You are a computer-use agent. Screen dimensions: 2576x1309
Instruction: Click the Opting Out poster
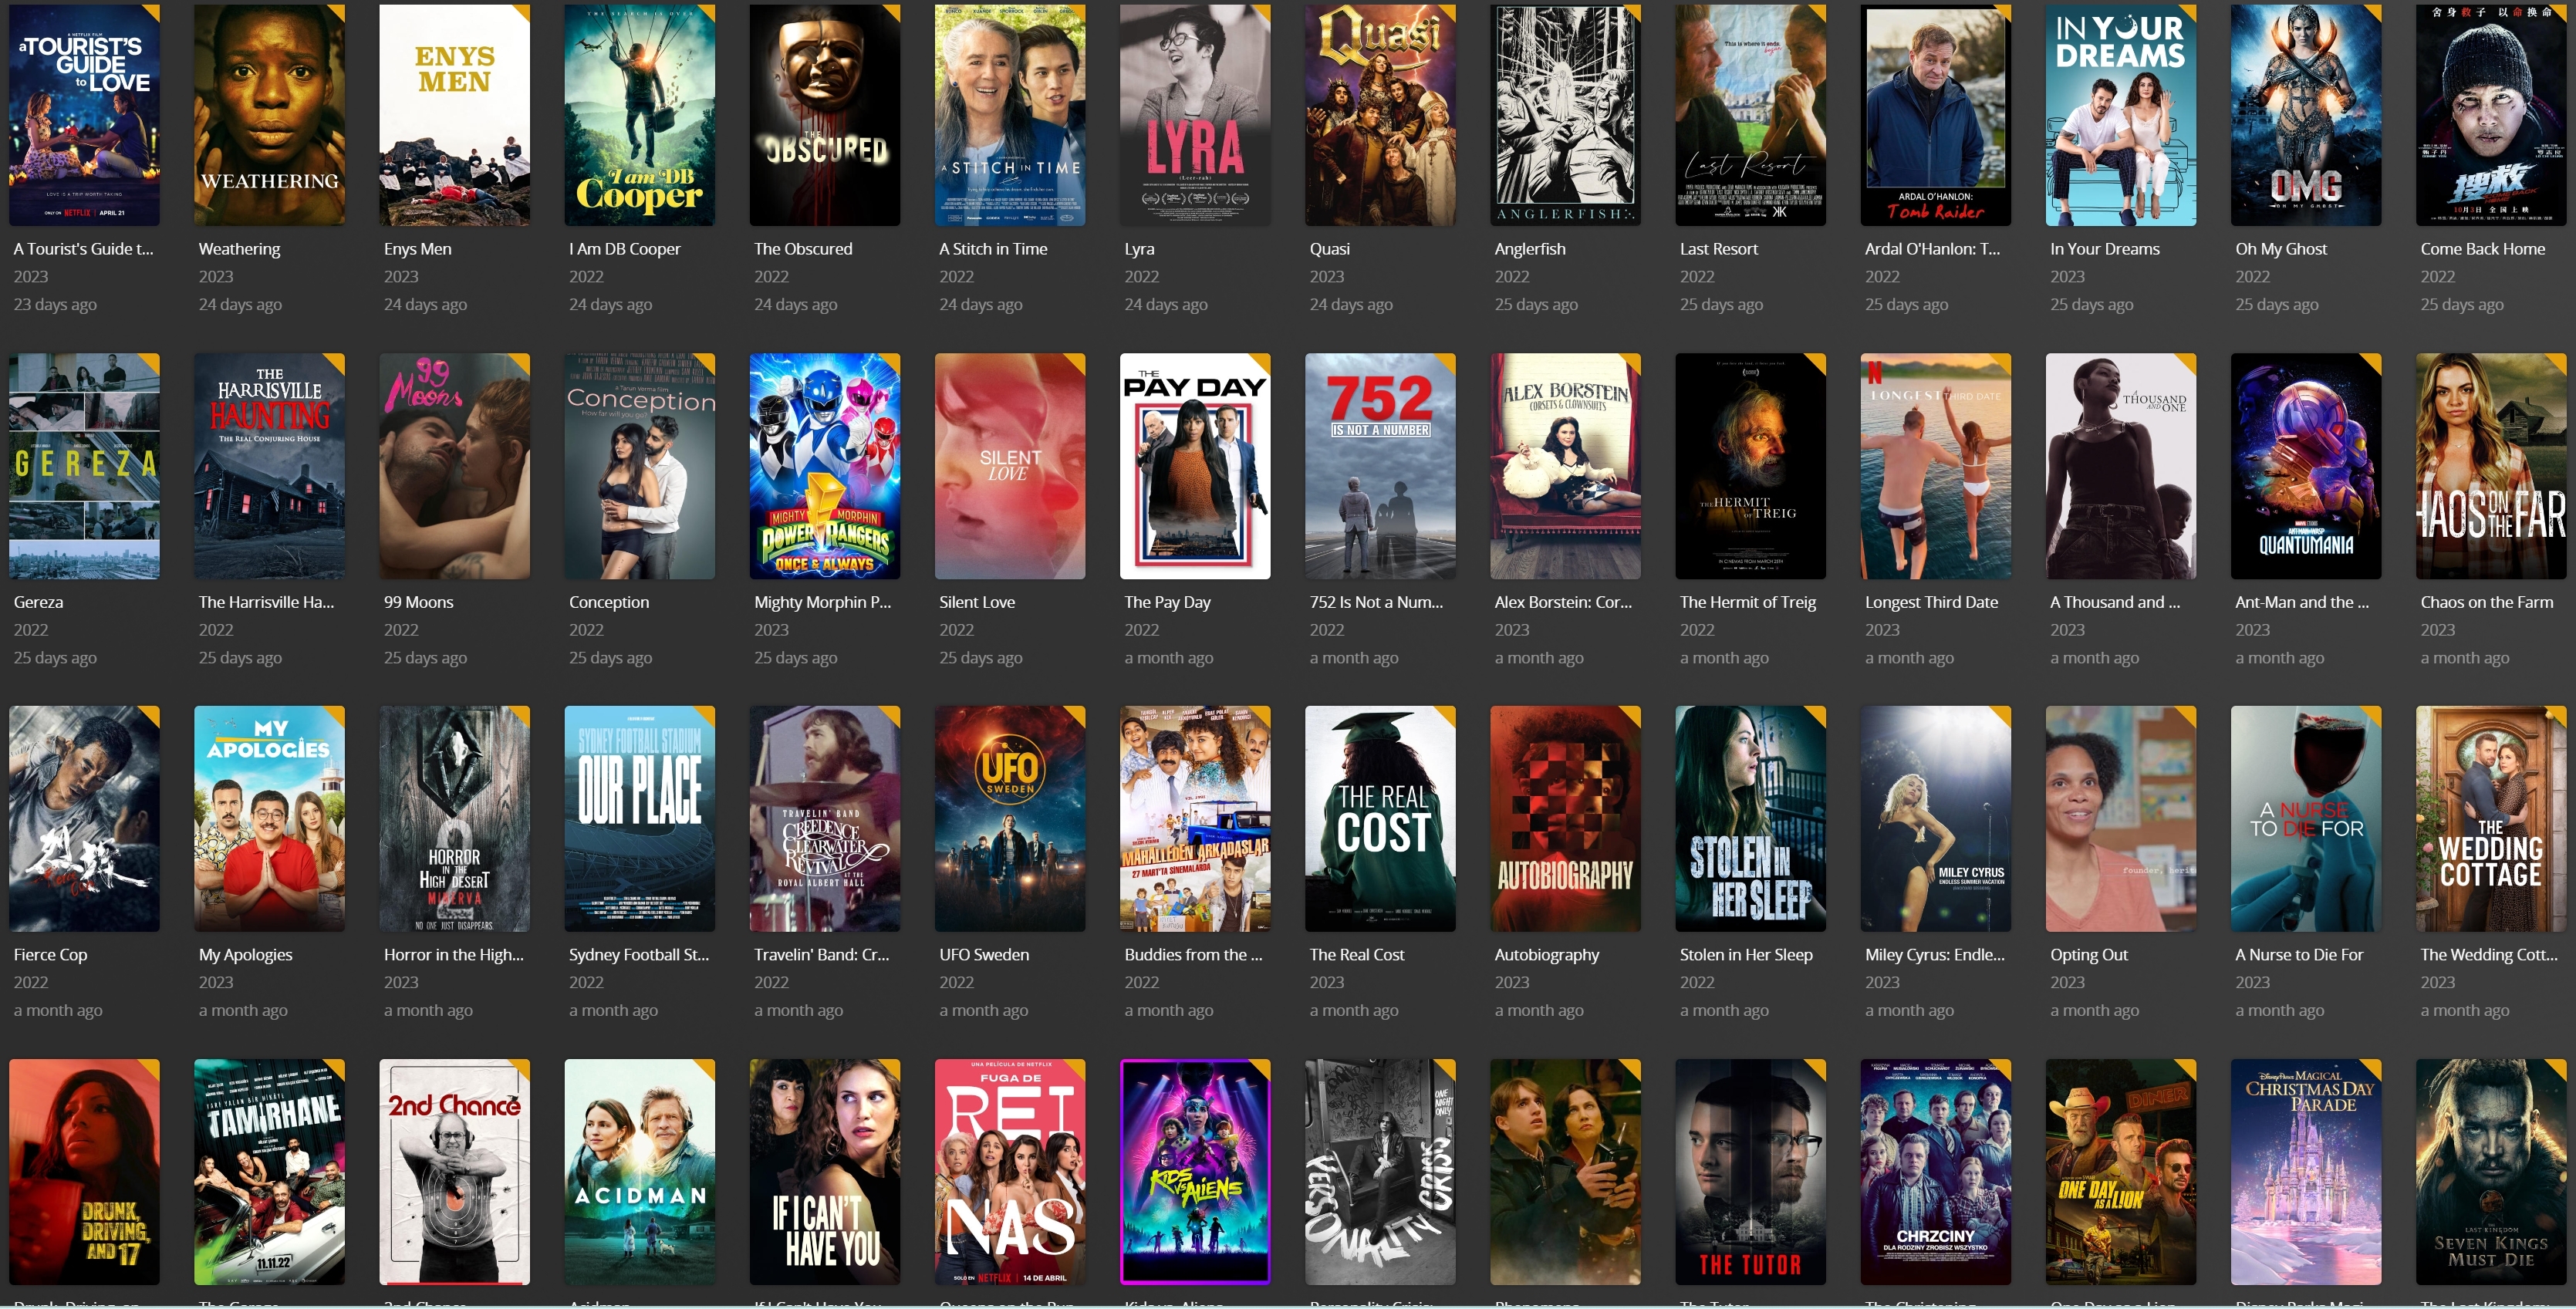[2121, 819]
